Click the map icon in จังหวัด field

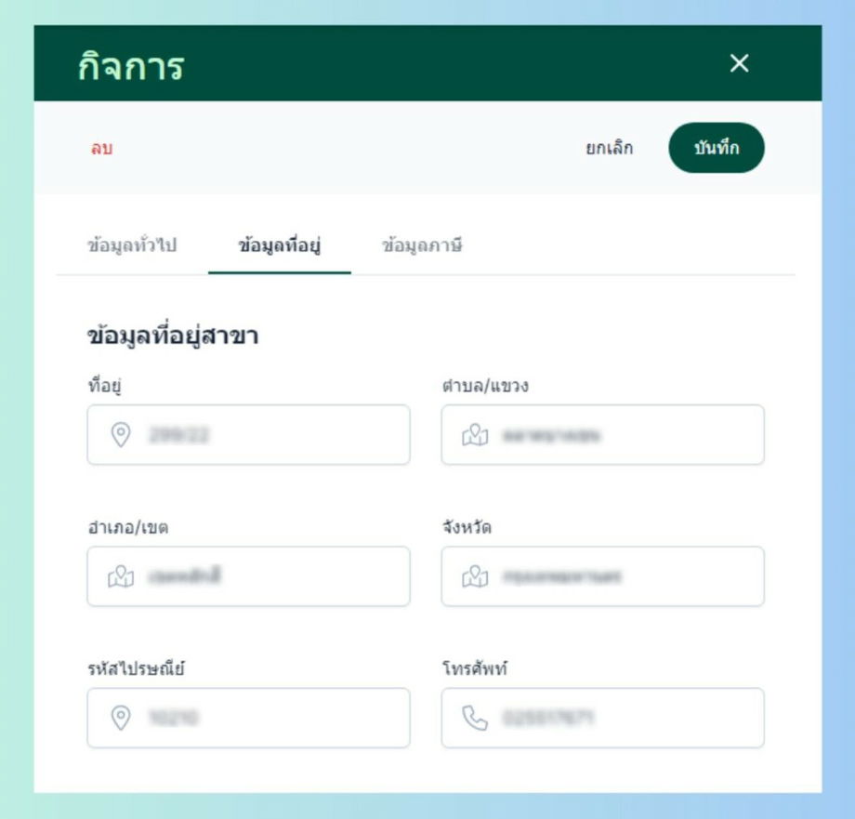pos(475,576)
